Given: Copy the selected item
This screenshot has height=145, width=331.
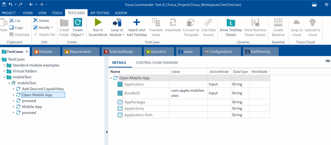Looking at the screenshot, I should [x=16, y=28].
